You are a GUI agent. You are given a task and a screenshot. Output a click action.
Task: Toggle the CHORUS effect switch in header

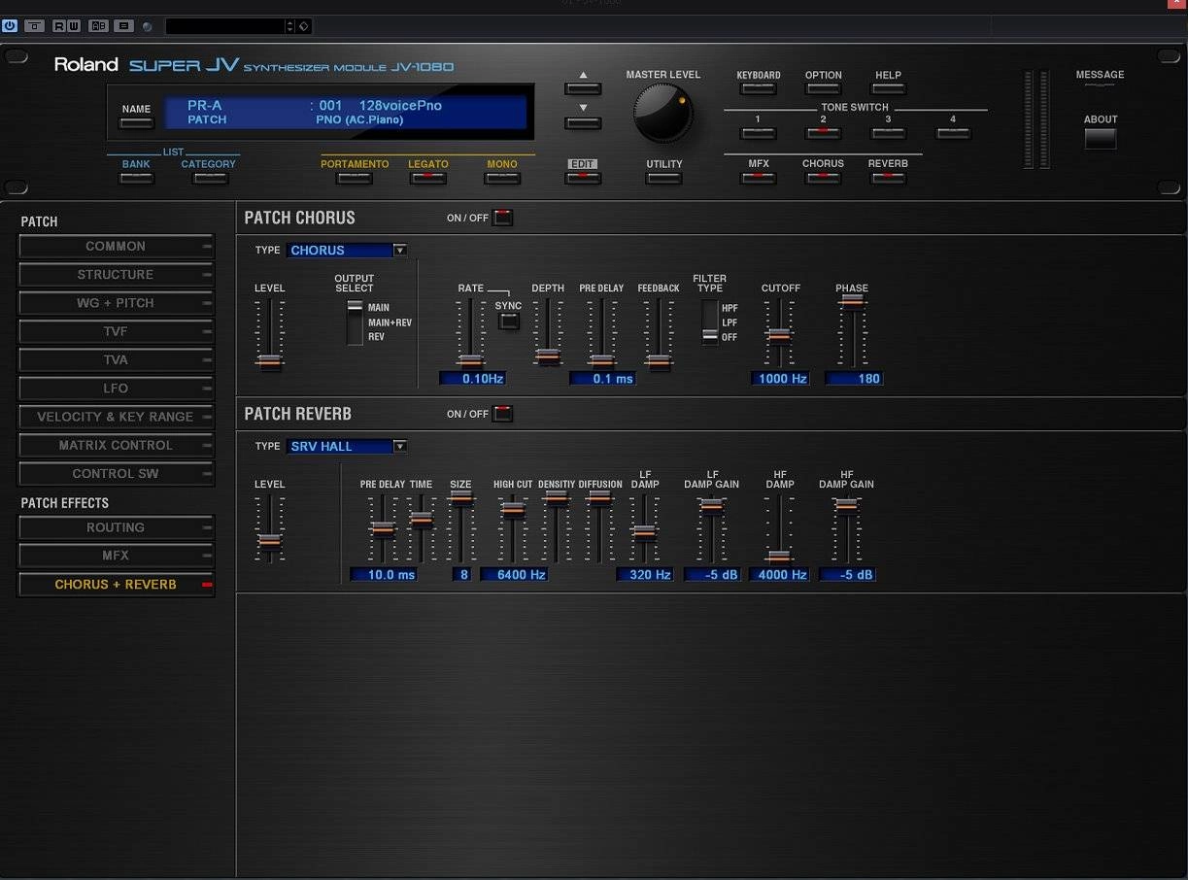(823, 178)
